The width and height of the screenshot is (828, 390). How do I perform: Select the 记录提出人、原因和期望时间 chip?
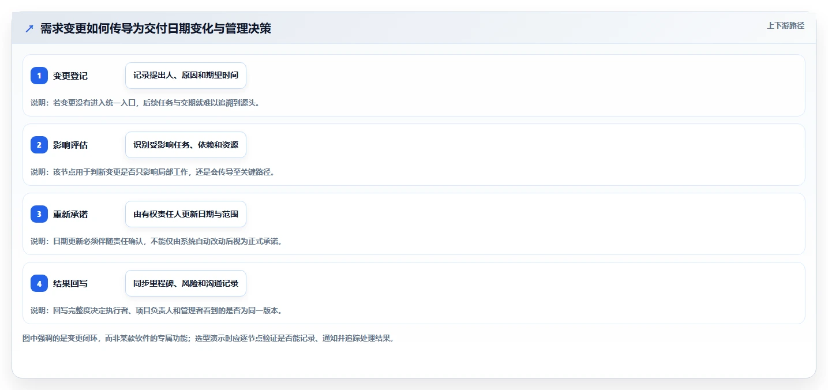coord(186,76)
